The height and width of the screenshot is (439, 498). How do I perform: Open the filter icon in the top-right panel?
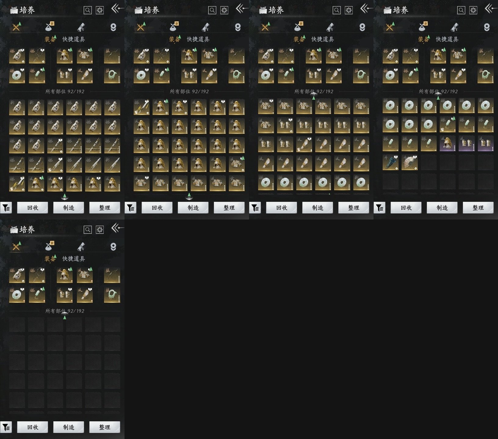point(380,208)
